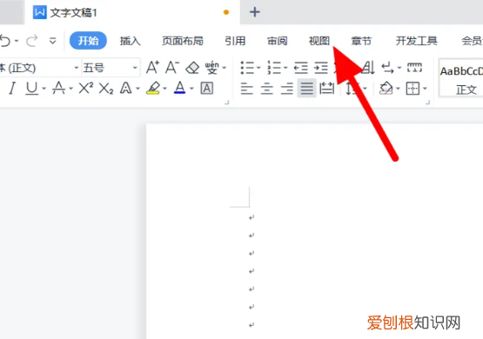483x339 pixels.
Task: Toggle italic formatting
Action: click(x=12, y=89)
